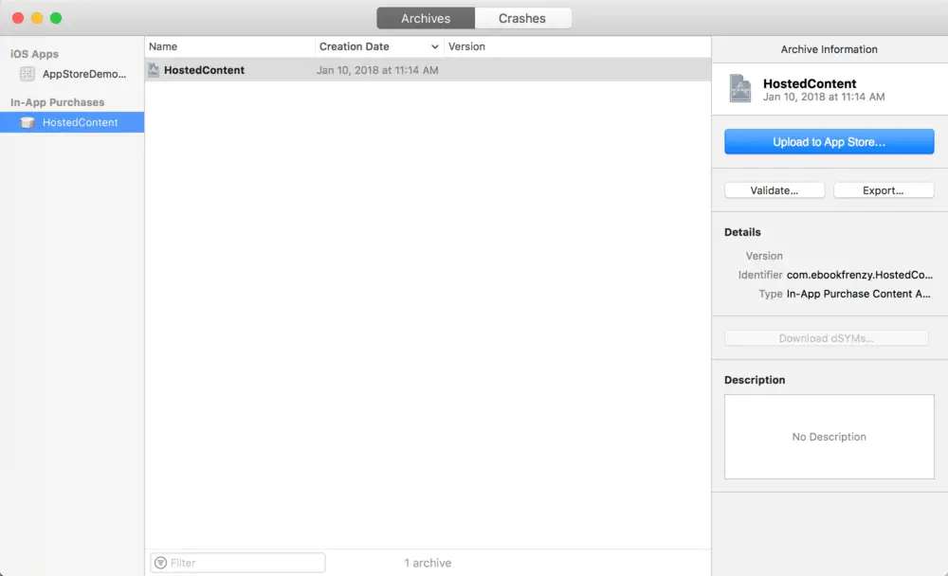Image resolution: width=948 pixels, height=576 pixels.
Task: Toggle sort order using Creation Date chevron
Action: (x=435, y=46)
